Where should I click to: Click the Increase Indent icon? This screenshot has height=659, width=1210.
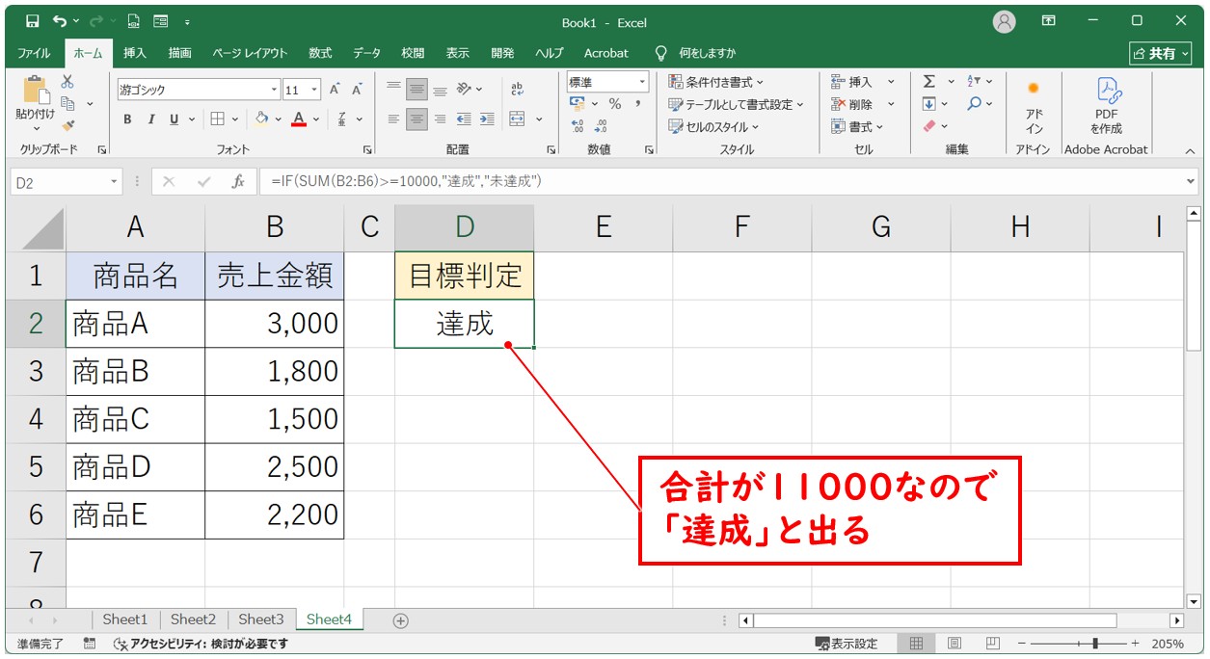[487, 119]
